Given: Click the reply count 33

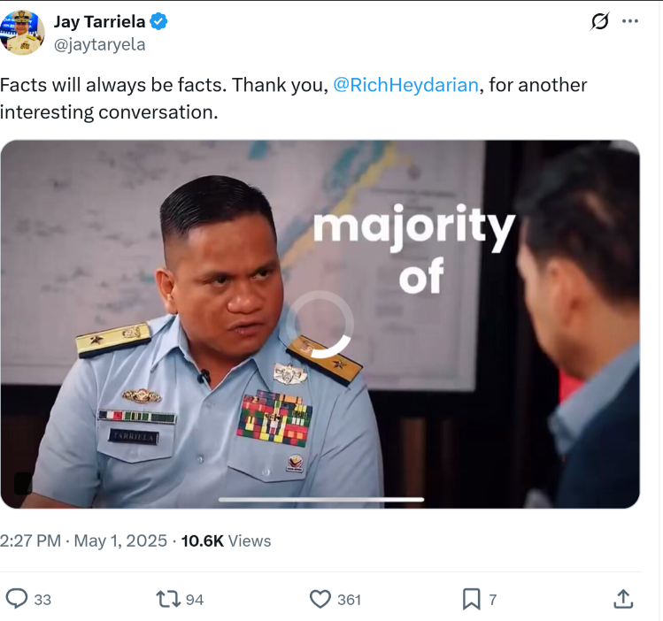Looking at the screenshot, I should point(42,600).
